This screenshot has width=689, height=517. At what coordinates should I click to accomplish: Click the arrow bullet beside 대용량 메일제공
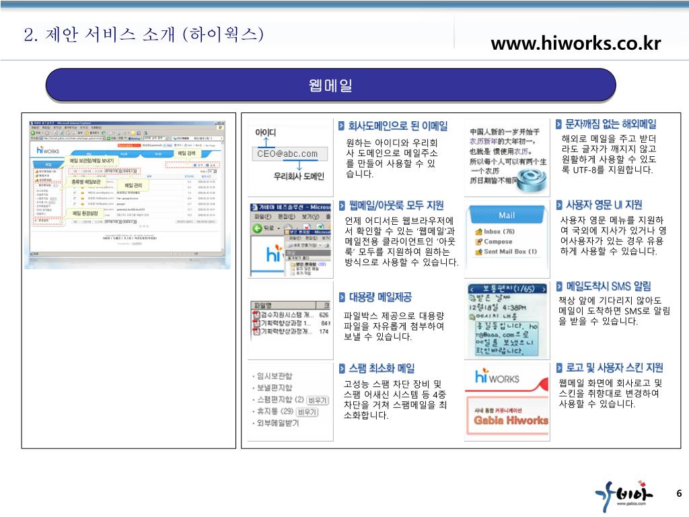click(342, 297)
